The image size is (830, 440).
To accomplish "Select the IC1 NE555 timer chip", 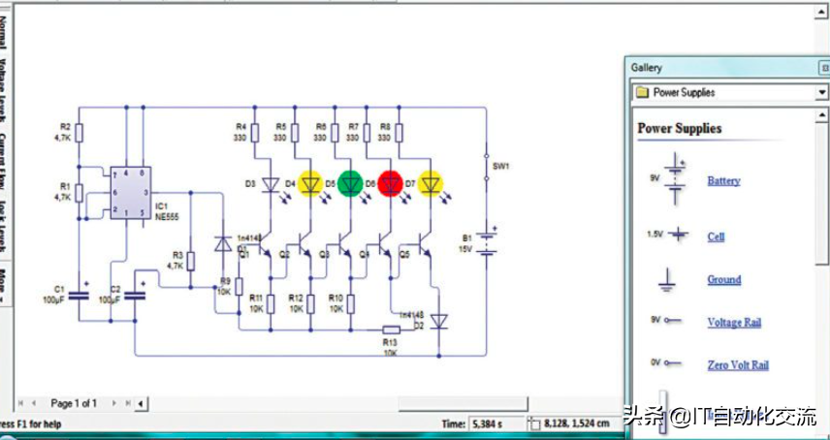I will point(130,193).
